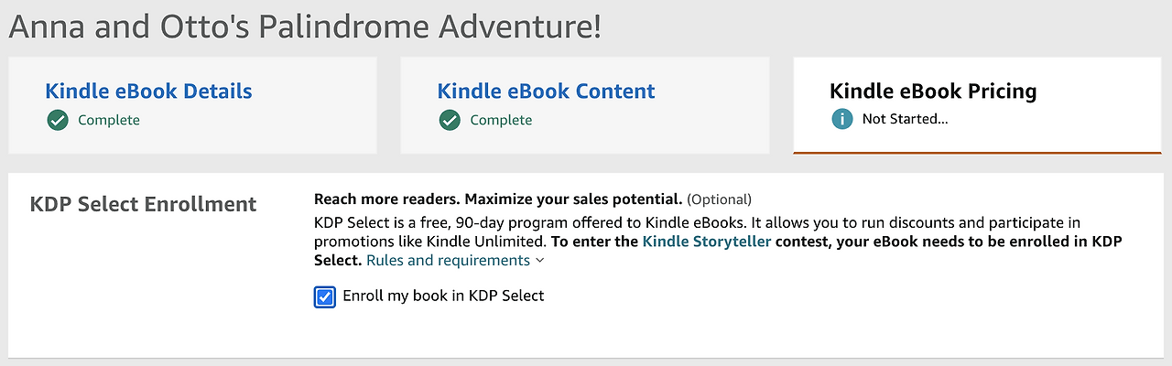Click the book title Anna and Otto's Palindrome Adventure

305,27
